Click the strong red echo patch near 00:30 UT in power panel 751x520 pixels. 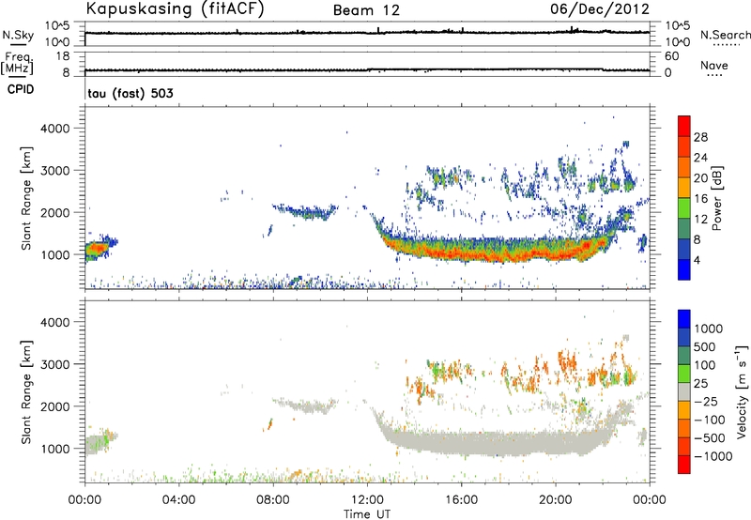(97, 249)
